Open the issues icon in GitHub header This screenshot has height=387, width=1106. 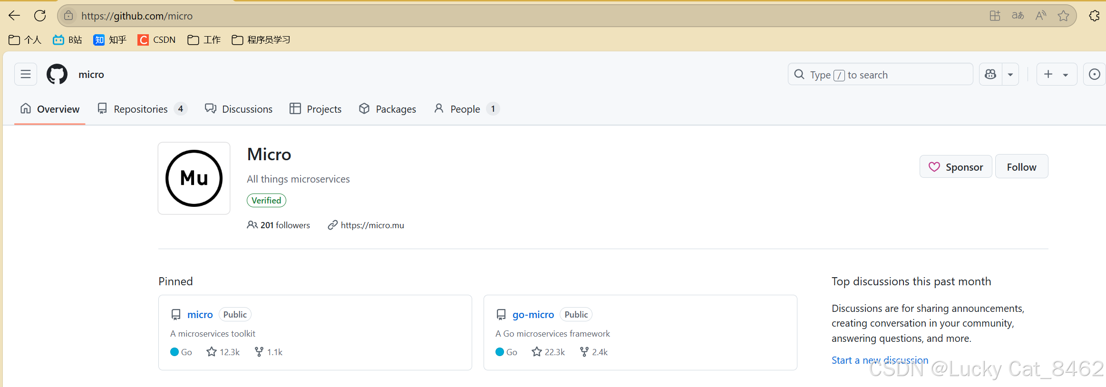point(1094,74)
